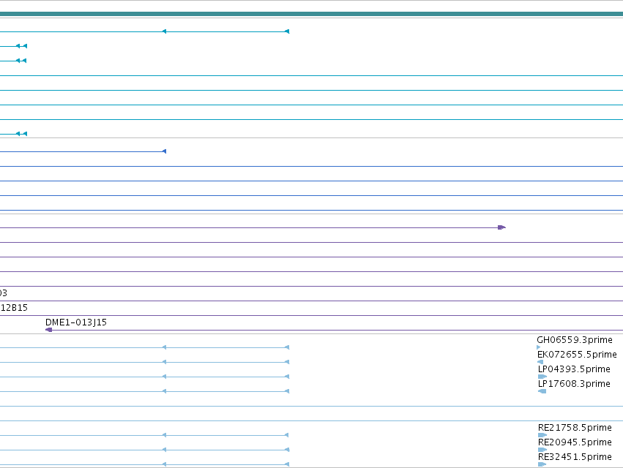Select the arrow glyph under RE32451.5prime
This screenshot has height=468, width=623.
542,464
